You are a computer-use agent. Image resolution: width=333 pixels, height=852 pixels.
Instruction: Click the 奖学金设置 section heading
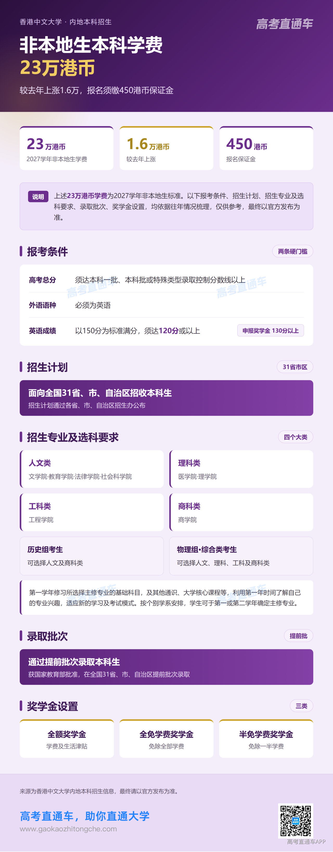(x=53, y=706)
